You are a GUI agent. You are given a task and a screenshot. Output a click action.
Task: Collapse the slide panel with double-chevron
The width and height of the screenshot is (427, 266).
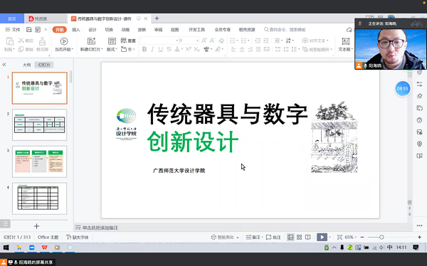pyautogui.click(x=4, y=65)
